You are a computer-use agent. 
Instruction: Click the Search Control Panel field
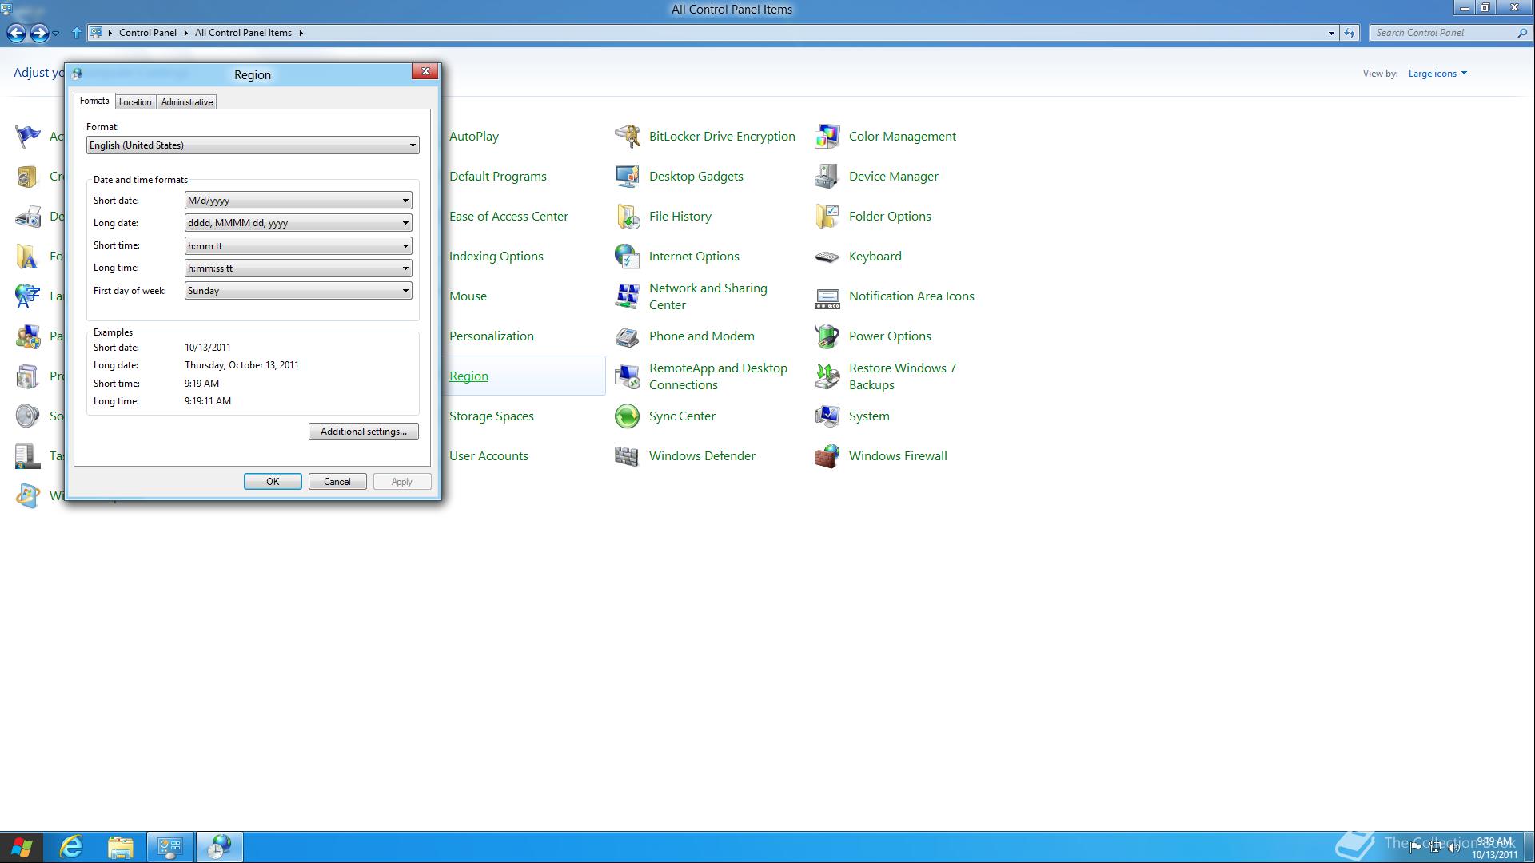pos(1443,33)
